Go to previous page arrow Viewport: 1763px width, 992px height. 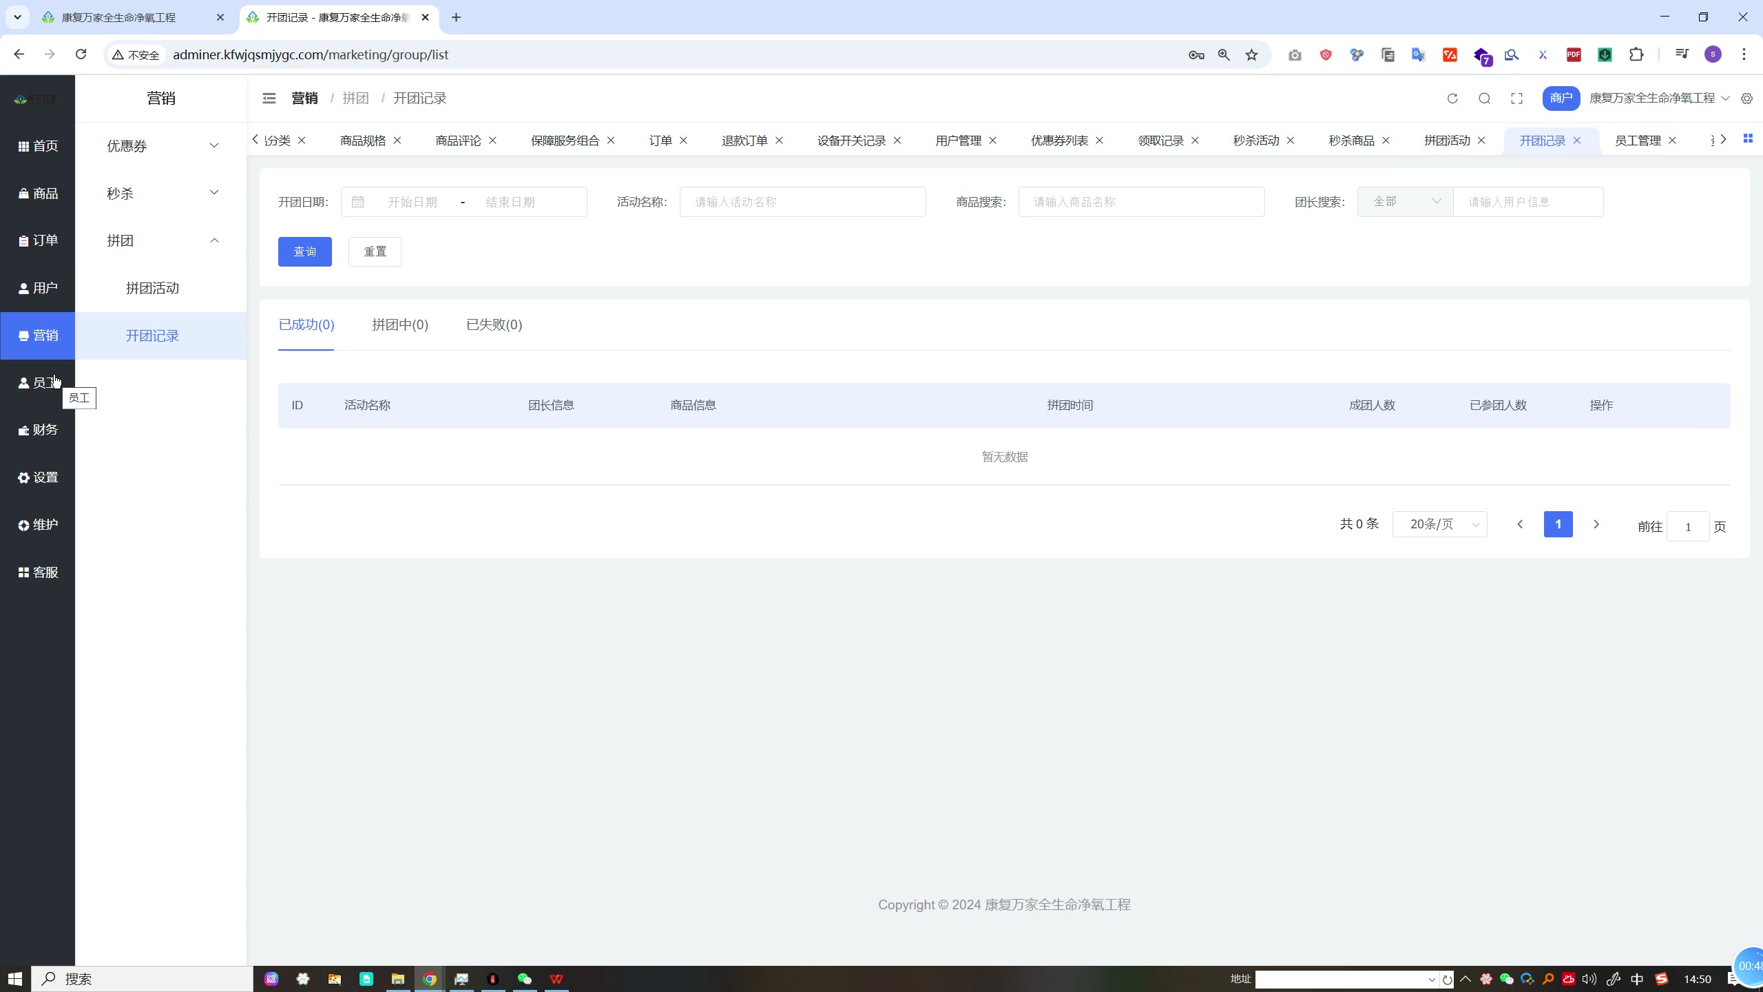click(x=1520, y=524)
